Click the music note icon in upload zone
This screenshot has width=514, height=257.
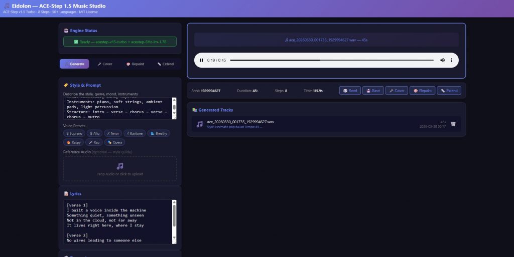tap(120, 166)
